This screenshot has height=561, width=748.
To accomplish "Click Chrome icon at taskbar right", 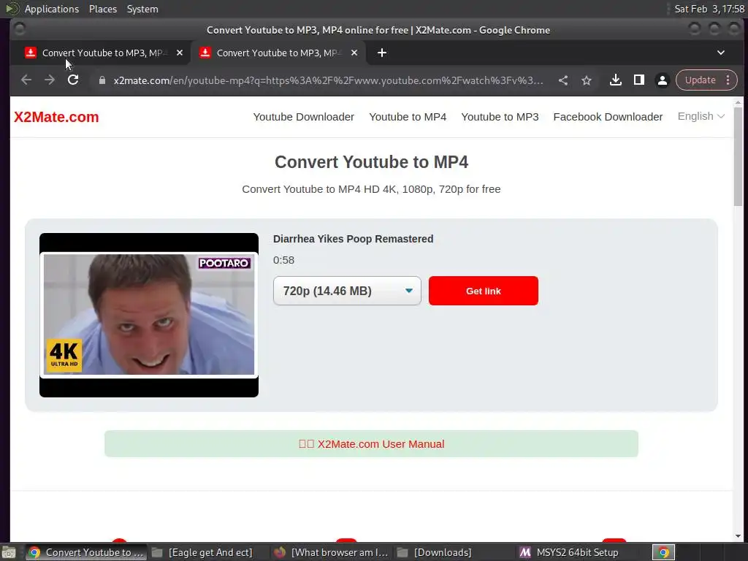I will point(663,552).
